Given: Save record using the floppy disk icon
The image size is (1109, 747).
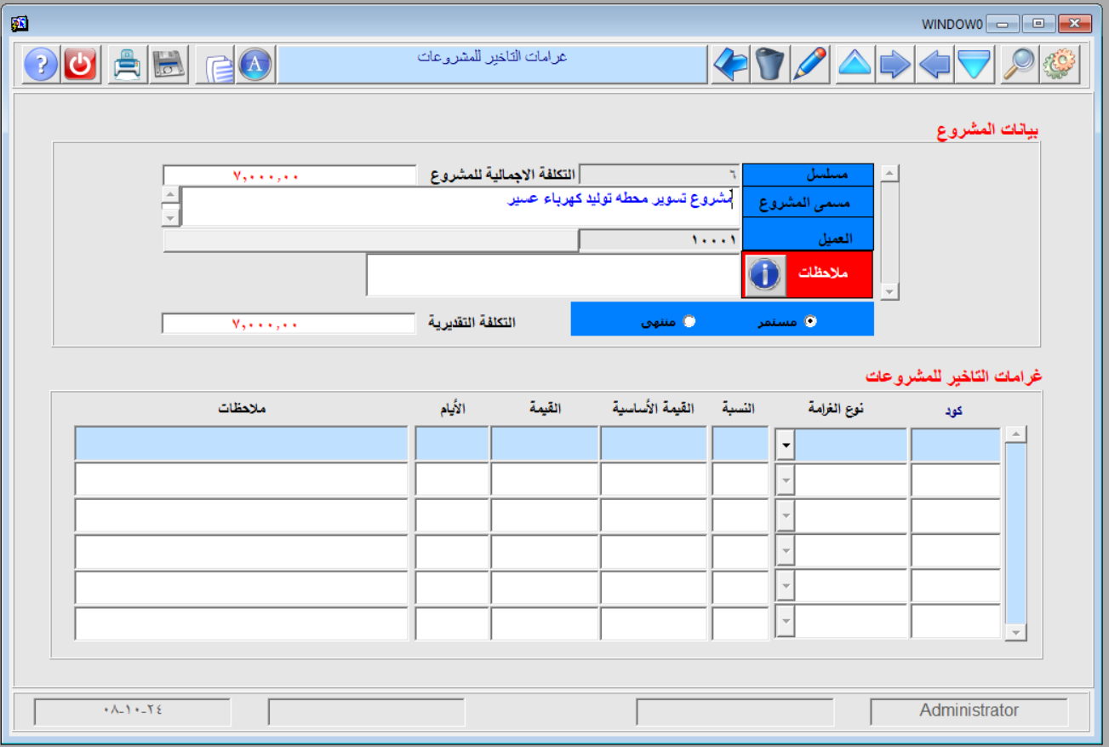Looking at the screenshot, I should (x=169, y=65).
